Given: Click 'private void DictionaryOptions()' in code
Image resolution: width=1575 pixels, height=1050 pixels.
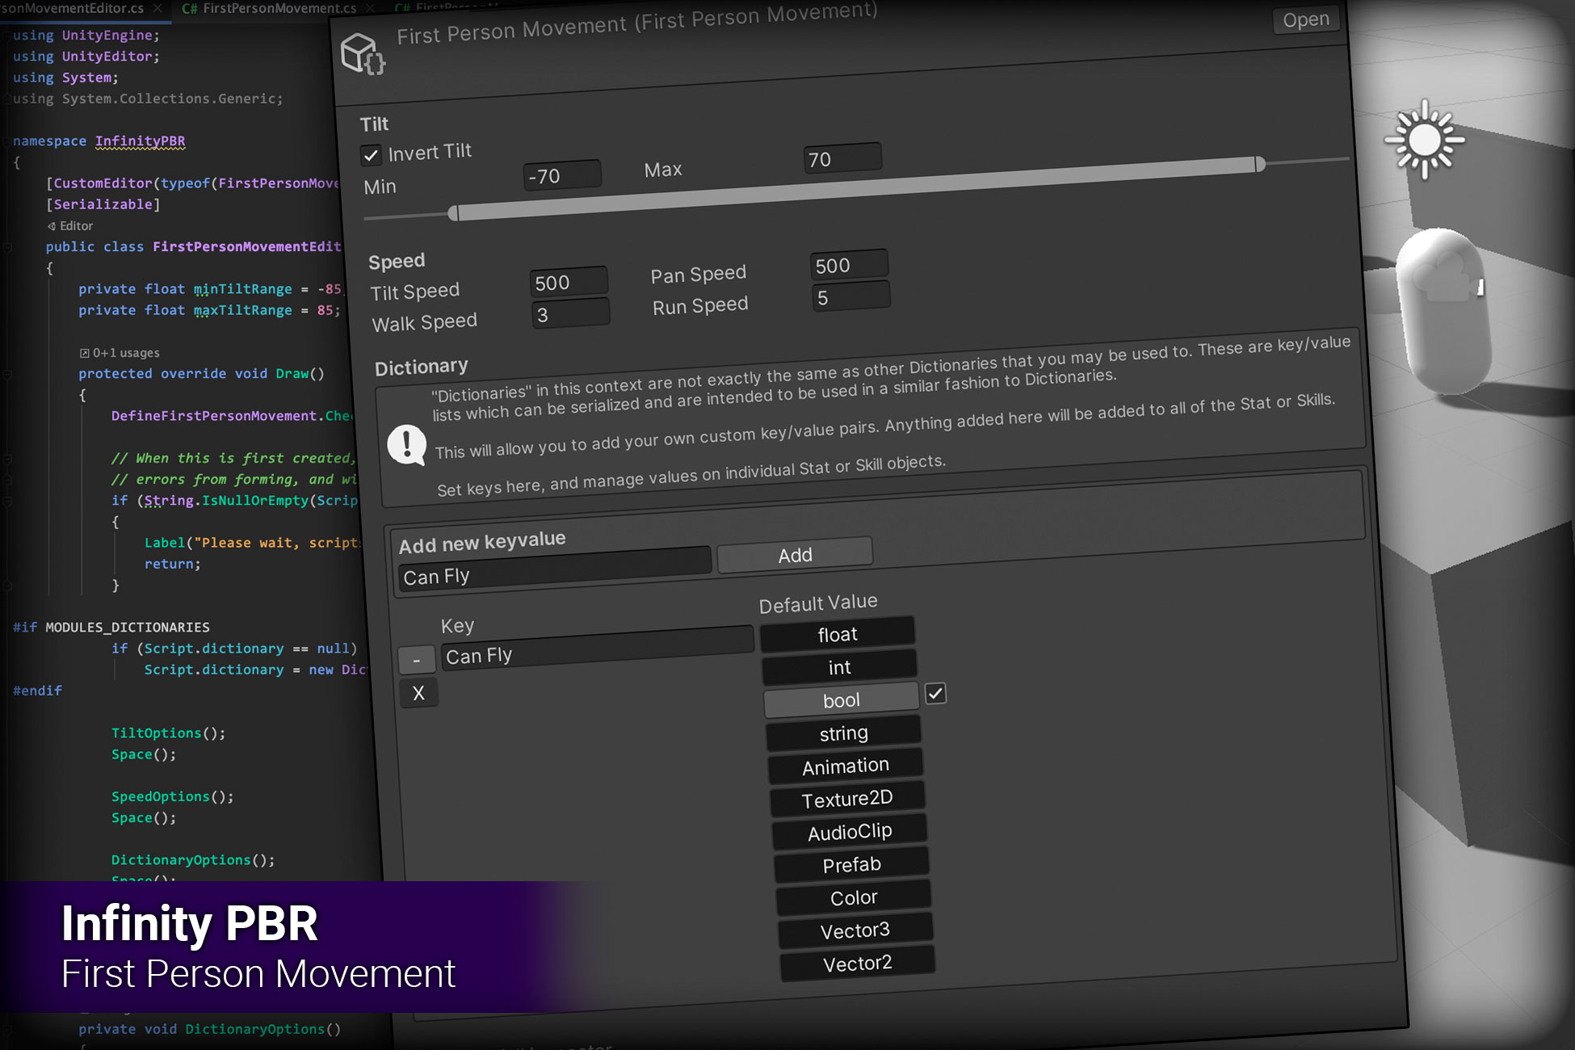Looking at the screenshot, I should click(209, 1029).
